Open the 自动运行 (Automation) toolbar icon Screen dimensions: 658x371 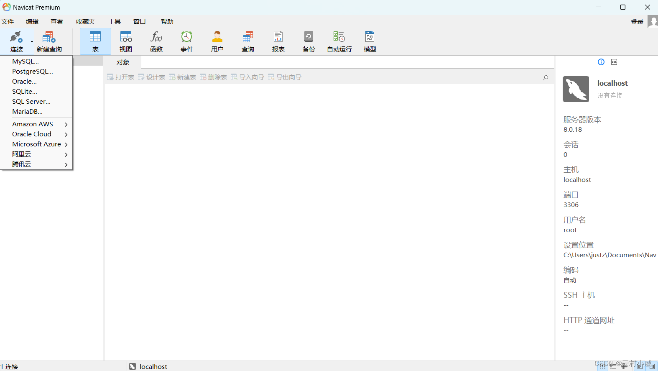[x=339, y=41]
